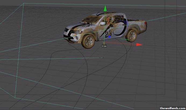Click the green Y-axis arrow handle

pyautogui.click(x=105, y=8)
